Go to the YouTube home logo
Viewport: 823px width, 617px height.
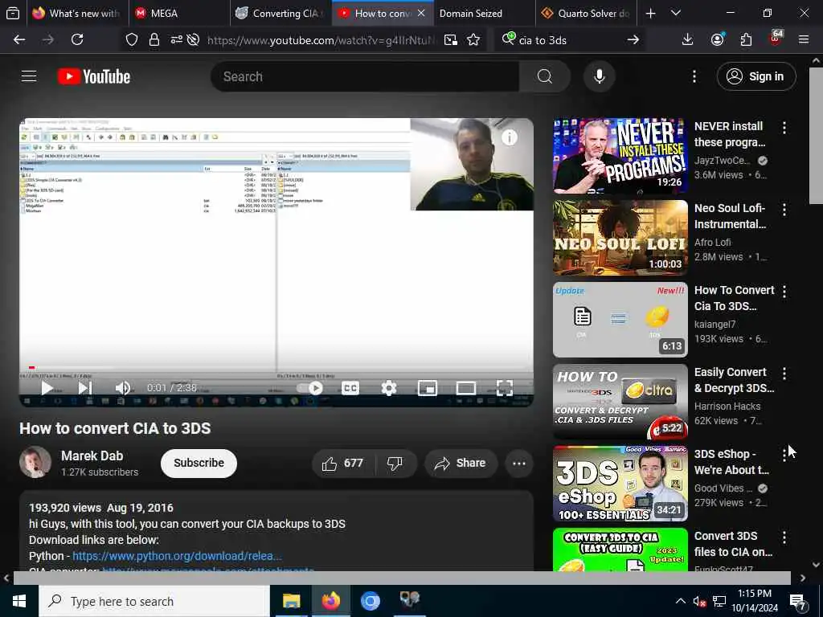(x=94, y=76)
